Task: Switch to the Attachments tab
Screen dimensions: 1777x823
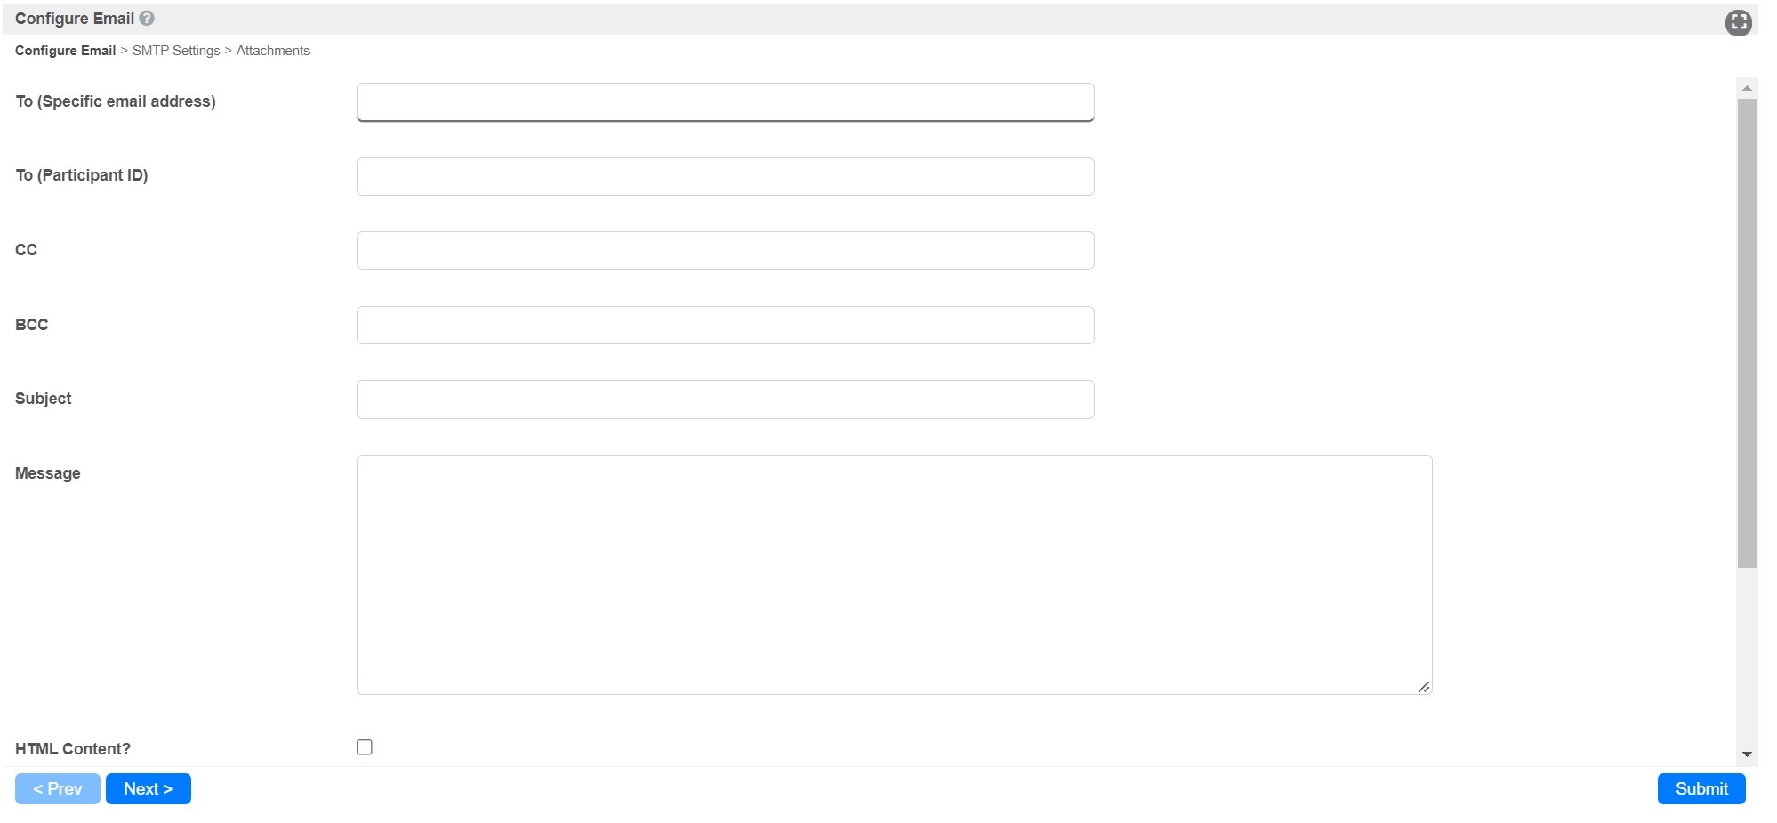Action: (273, 51)
